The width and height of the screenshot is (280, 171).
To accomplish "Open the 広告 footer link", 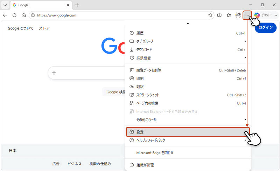I will click(x=56, y=164).
